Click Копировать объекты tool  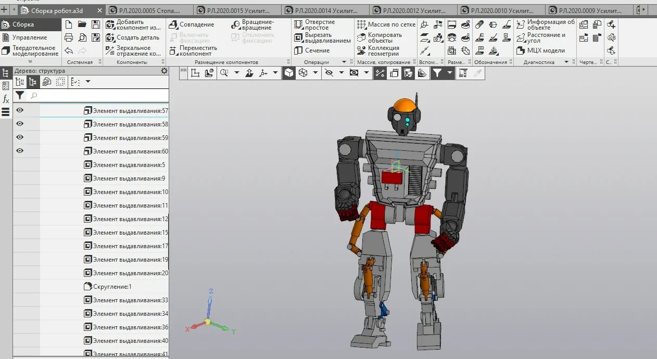pos(380,37)
